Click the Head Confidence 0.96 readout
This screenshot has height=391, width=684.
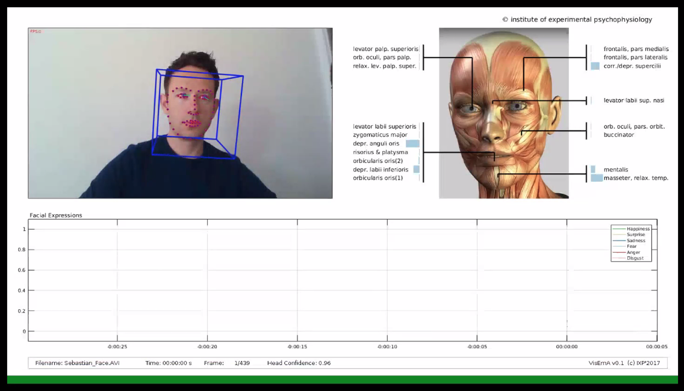click(x=299, y=363)
